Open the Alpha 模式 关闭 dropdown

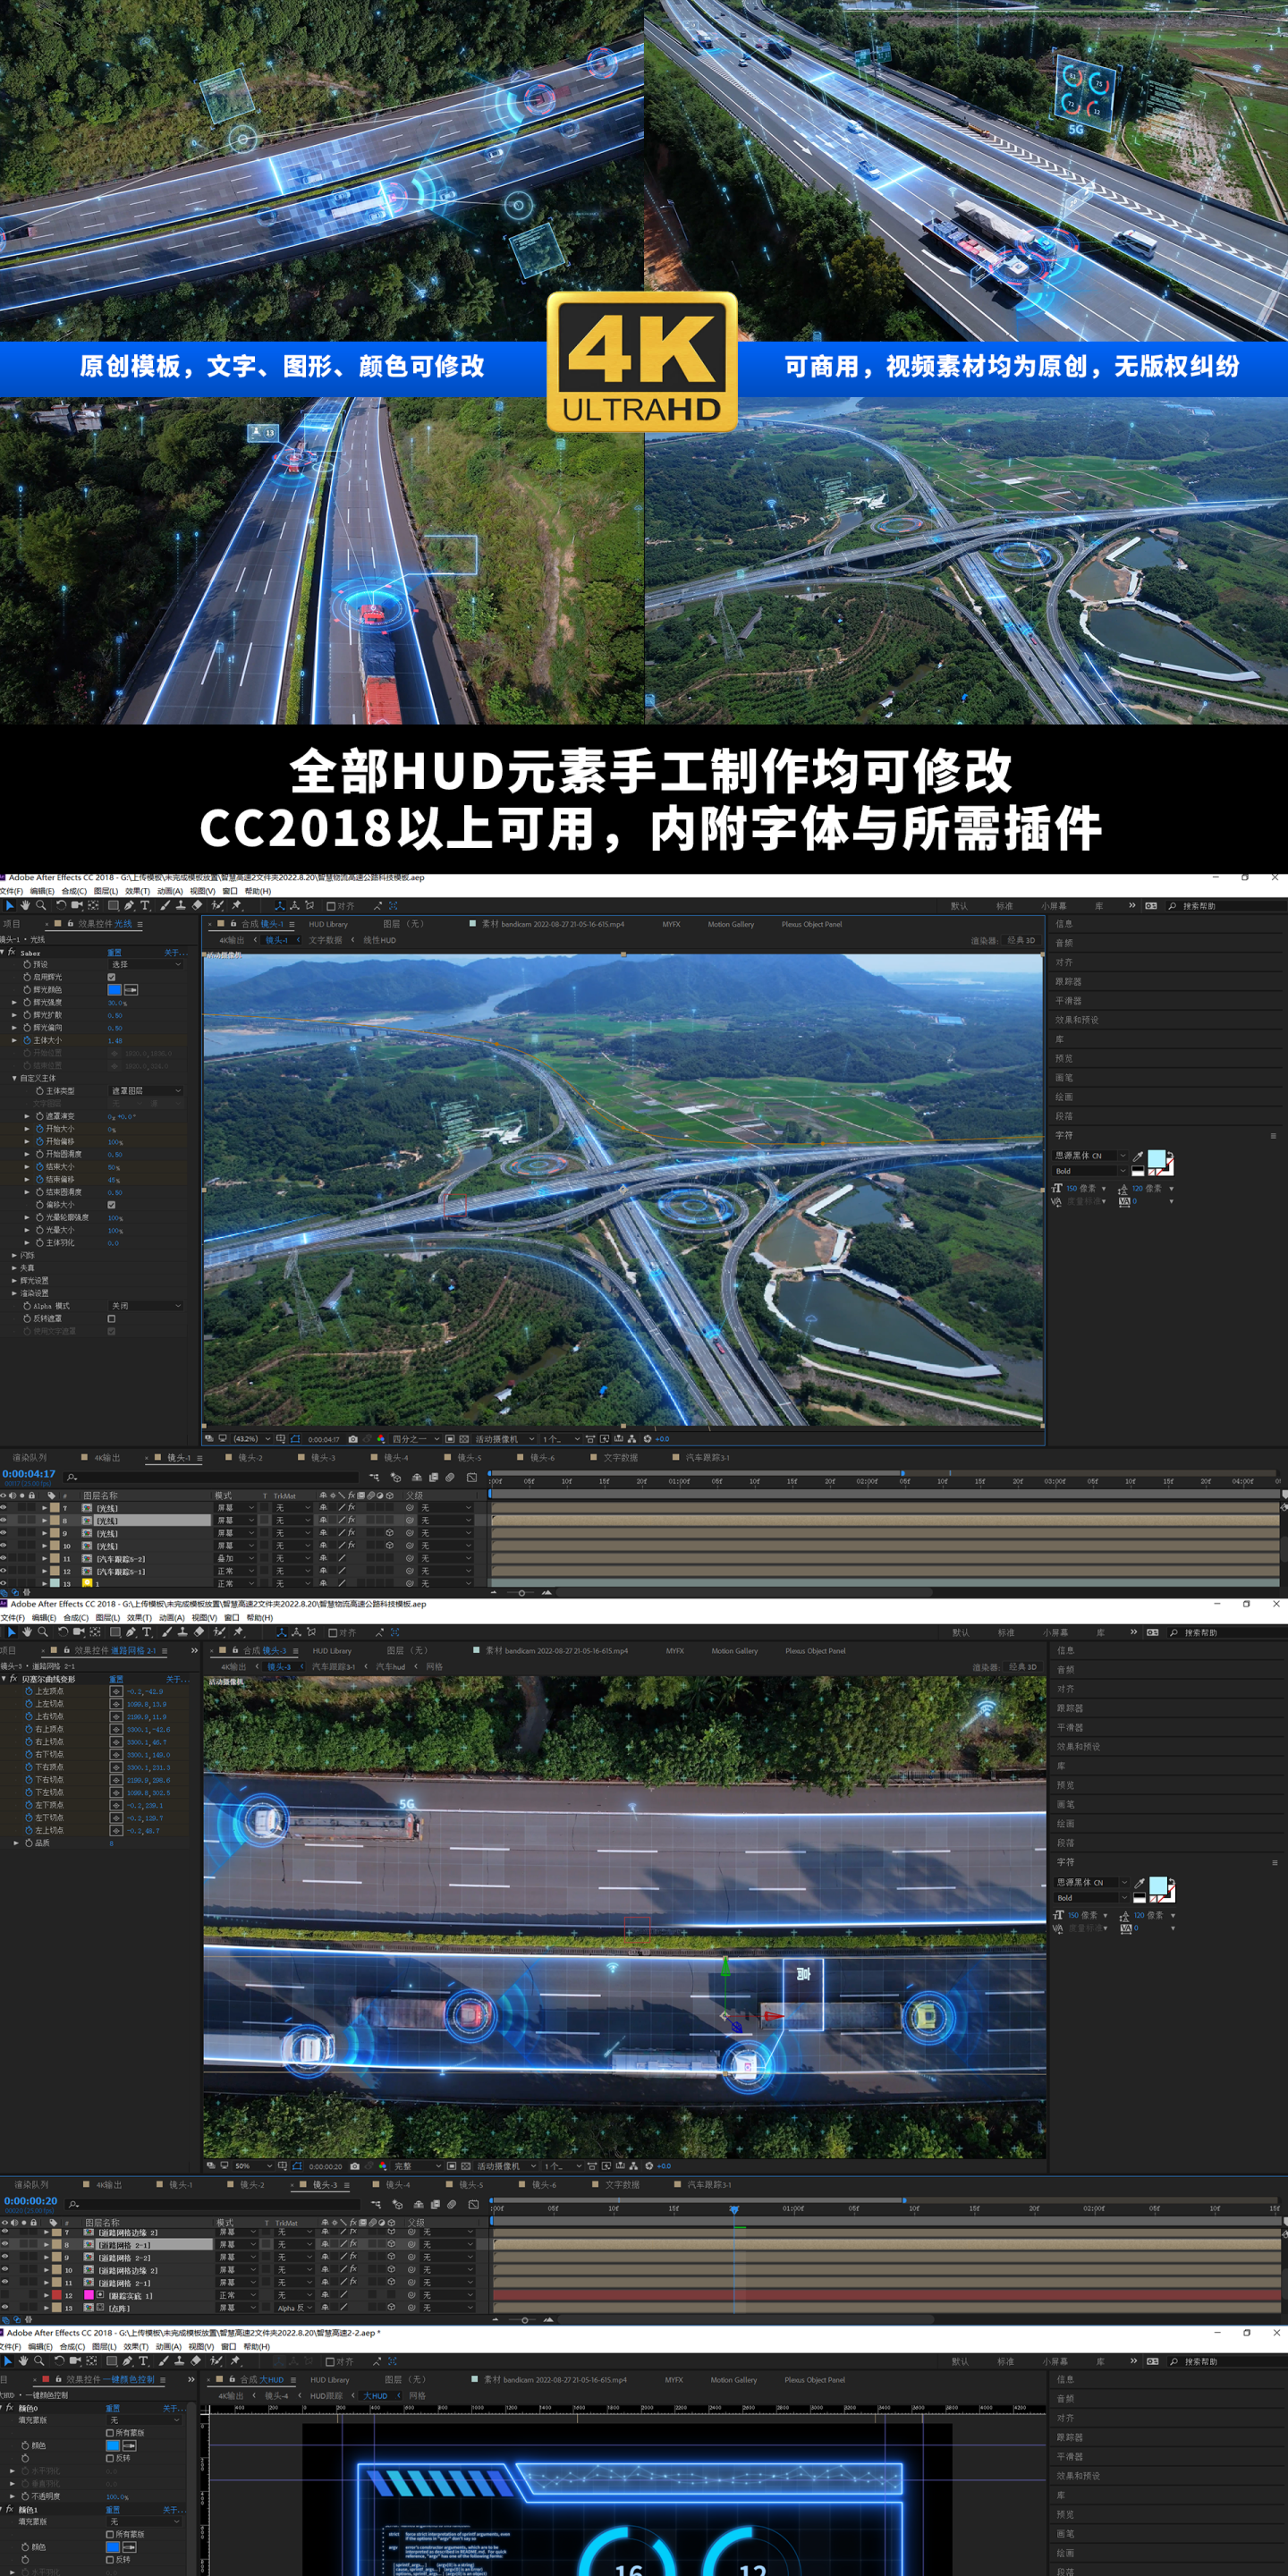pos(146,1306)
